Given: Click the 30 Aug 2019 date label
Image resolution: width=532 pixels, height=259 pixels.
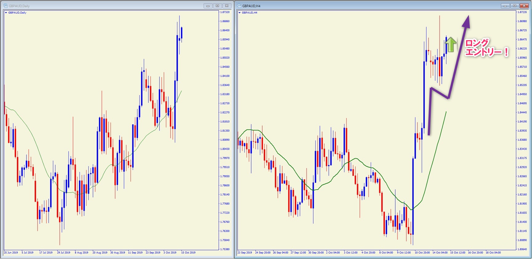Looking at the screenshot, I should tap(118, 253).
